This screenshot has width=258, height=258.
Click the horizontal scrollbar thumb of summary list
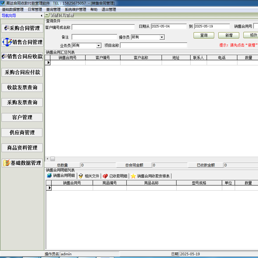[53, 159]
